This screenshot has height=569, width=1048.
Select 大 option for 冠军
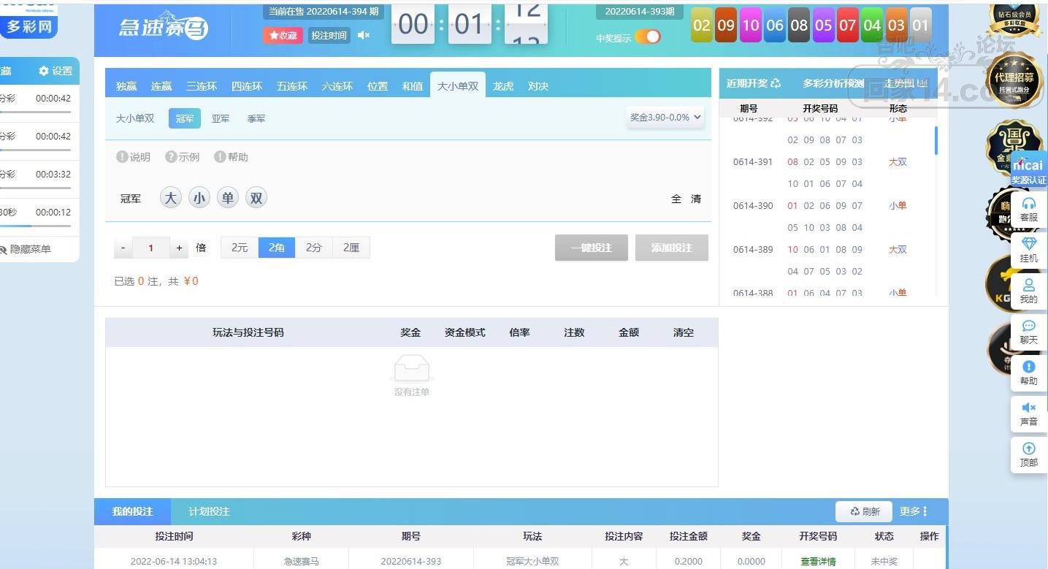pyautogui.click(x=170, y=198)
